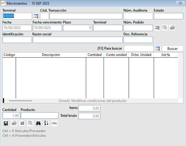Click the Producto input field

39,115
